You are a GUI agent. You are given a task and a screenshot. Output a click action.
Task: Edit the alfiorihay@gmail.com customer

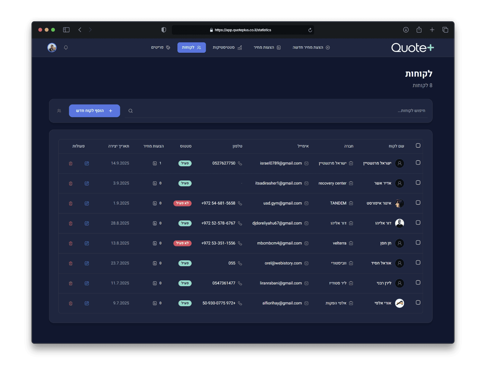(87, 303)
